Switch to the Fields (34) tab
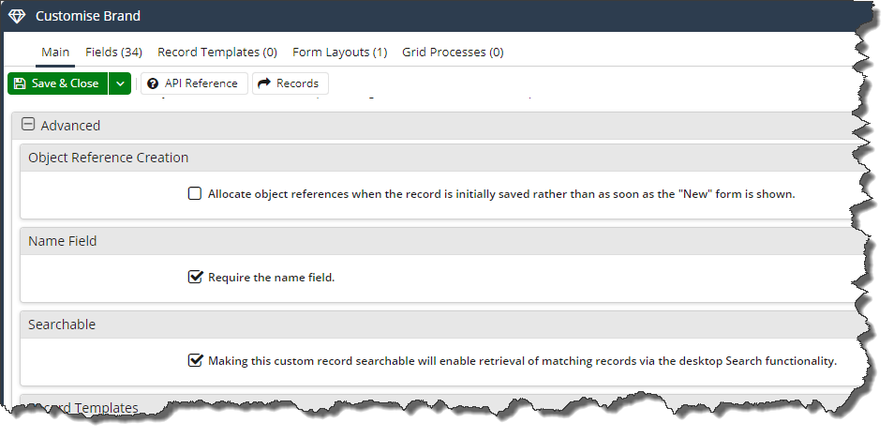The height and width of the screenshot is (438, 894). 113,52
